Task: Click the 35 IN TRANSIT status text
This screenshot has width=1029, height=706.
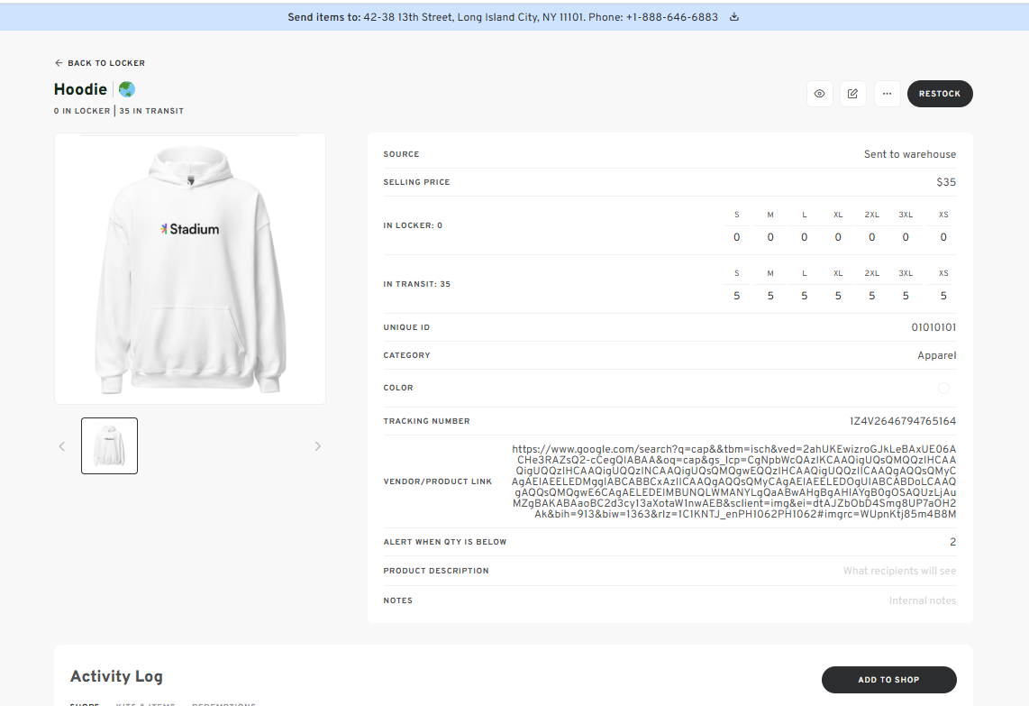Action: [x=151, y=111]
